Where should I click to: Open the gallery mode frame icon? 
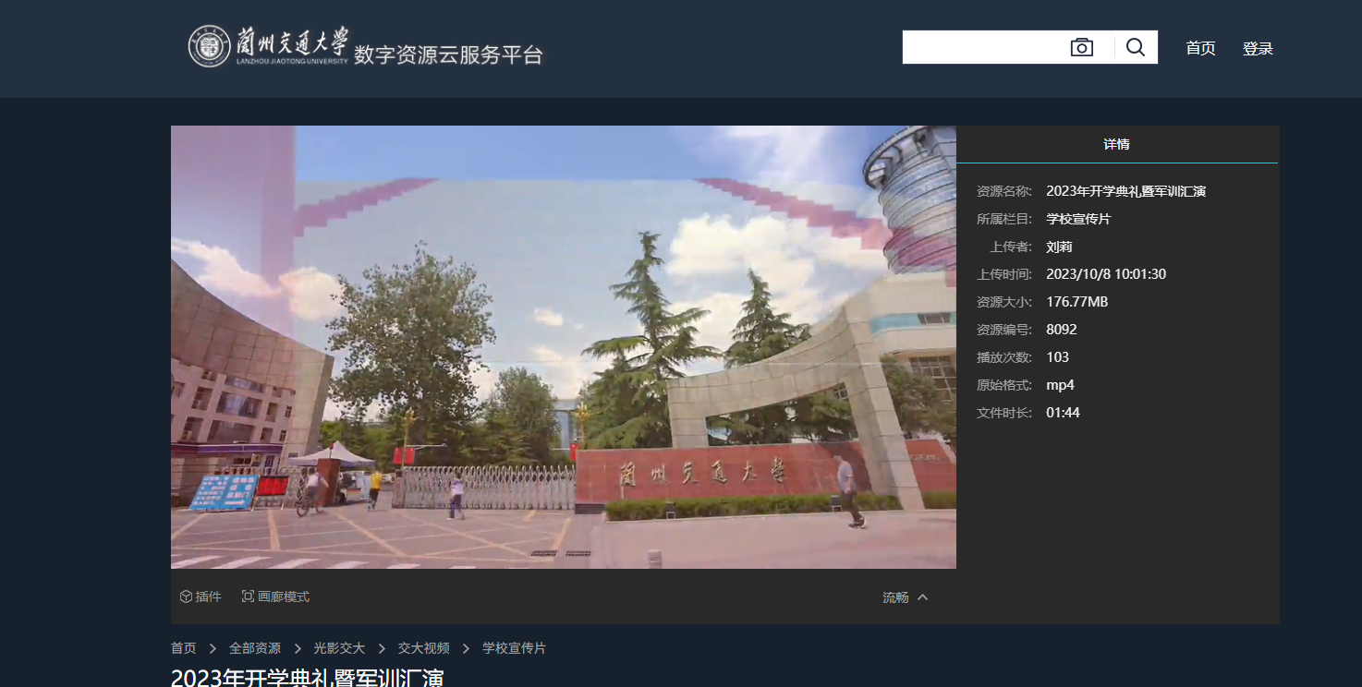coord(246,596)
